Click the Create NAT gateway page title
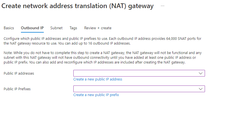The height and width of the screenshot is (120, 227). point(78,6)
